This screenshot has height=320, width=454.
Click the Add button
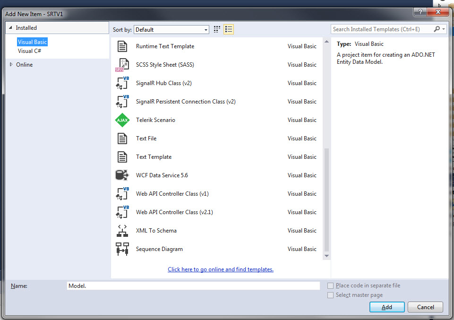(x=387, y=307)
